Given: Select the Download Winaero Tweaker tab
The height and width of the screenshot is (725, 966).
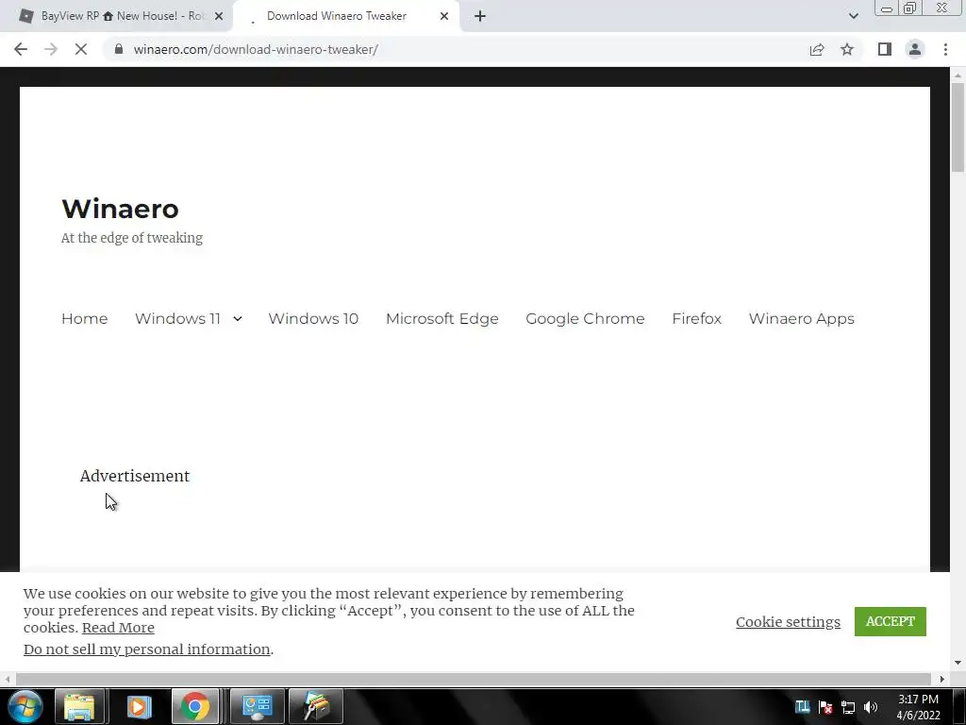Looking at the screenshot, I should tap(345, 16).
